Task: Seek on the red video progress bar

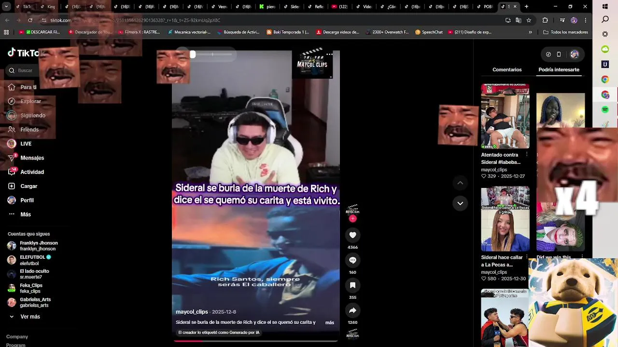Action: (x=256, y=341)
